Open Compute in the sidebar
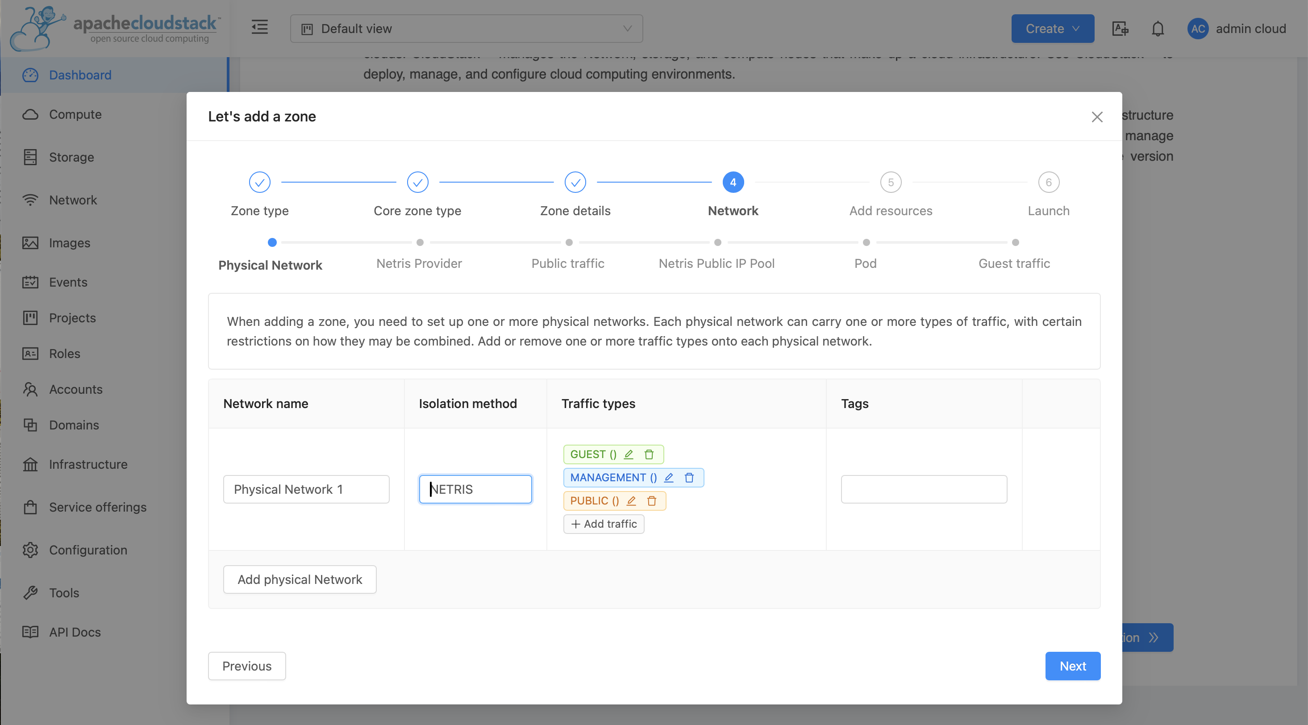1308x725 pixels. click(x=75, y=114)
